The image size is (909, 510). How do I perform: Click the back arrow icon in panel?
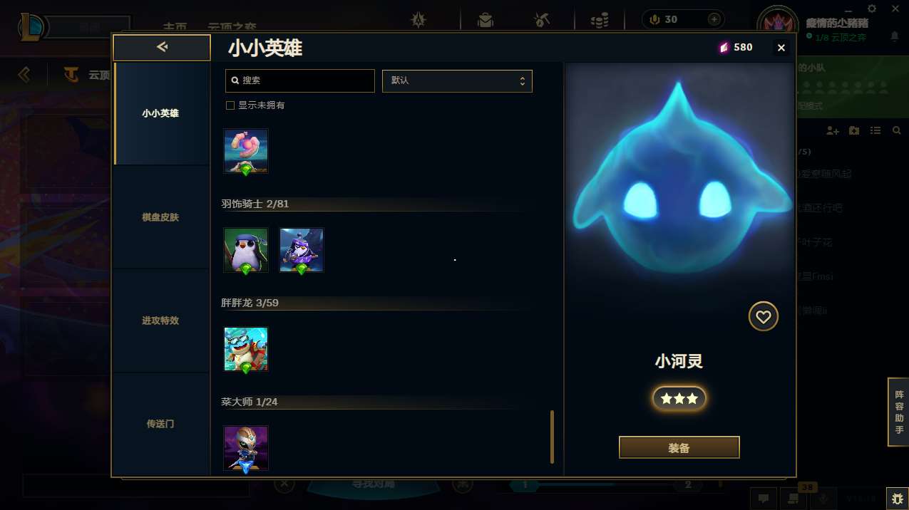pos(162,48)
